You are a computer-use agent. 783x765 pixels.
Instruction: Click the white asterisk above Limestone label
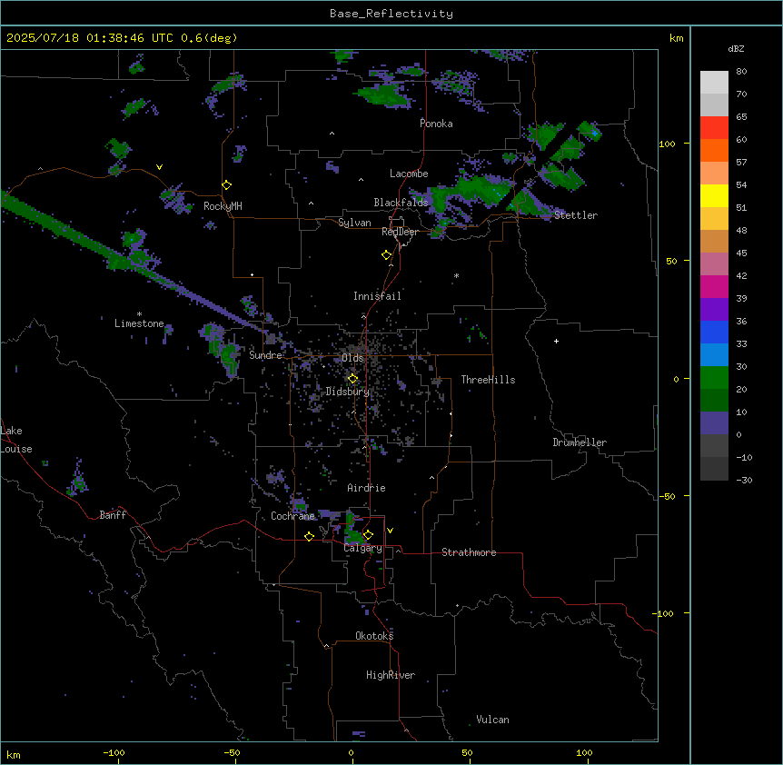[139, 314]
